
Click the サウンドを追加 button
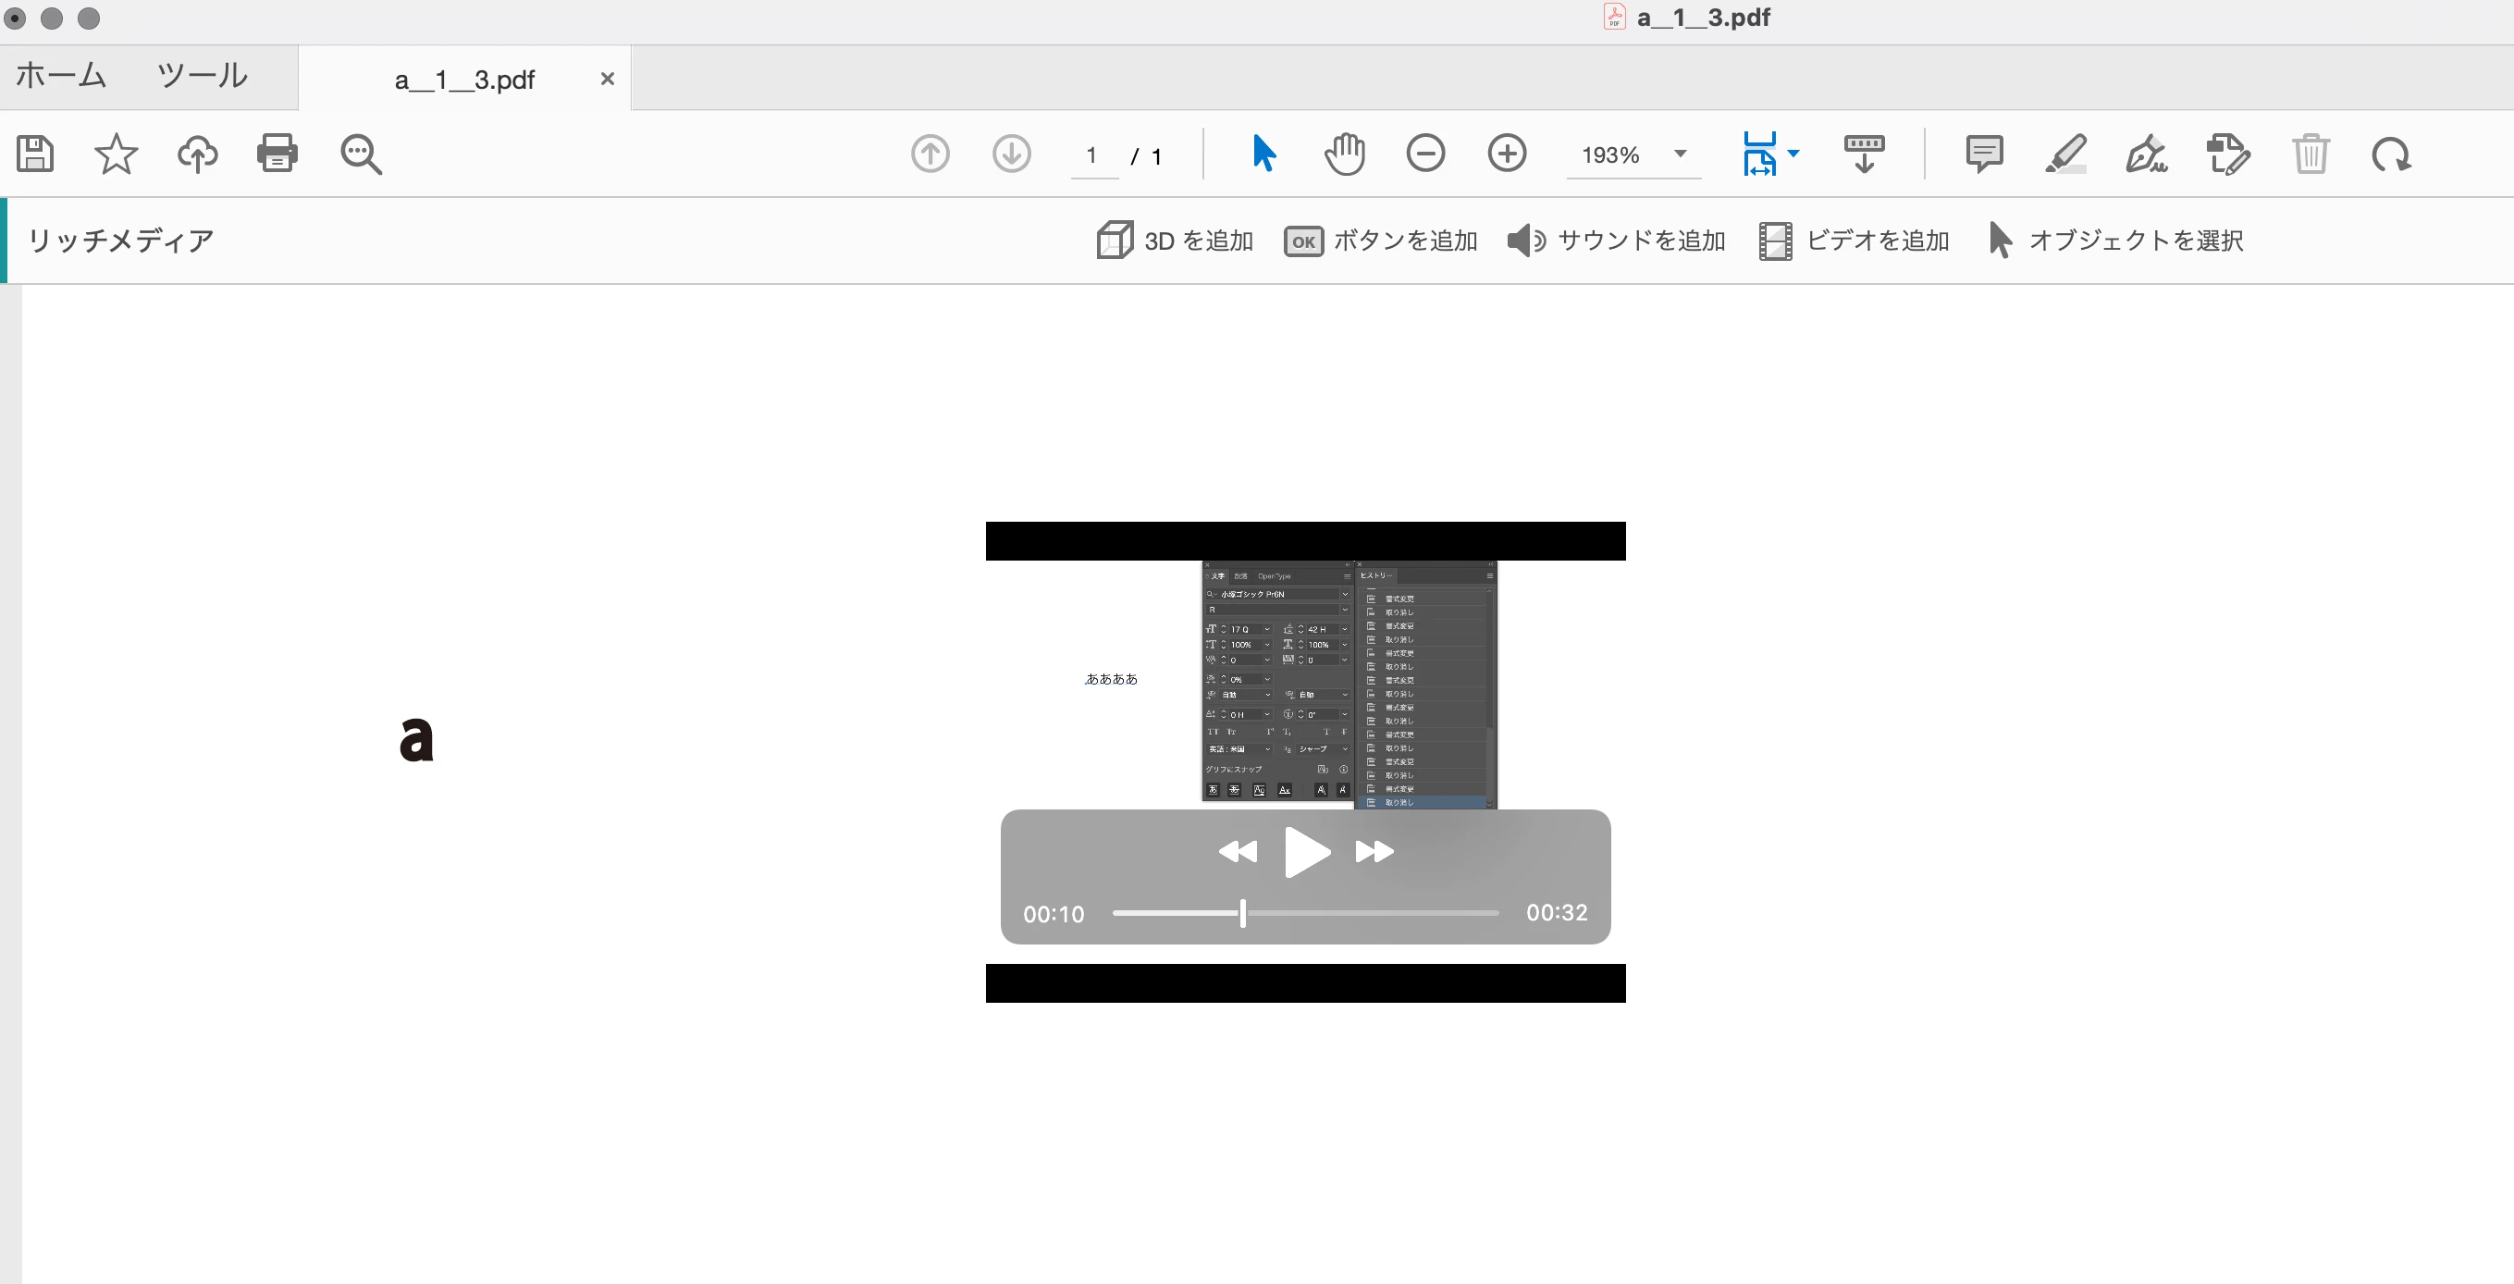pyautogui.click(x=1617, y=241)
